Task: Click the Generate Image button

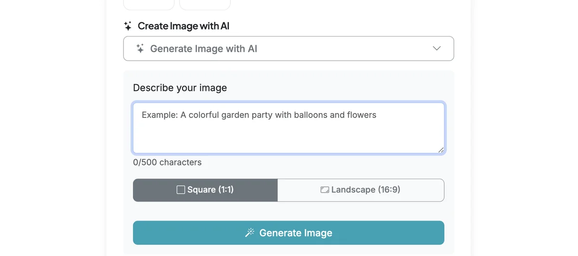Action: [289, 233]
